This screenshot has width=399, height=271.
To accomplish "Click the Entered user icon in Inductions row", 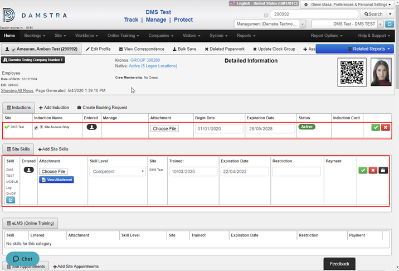I will pyautogui.click(x=91, y=127).
